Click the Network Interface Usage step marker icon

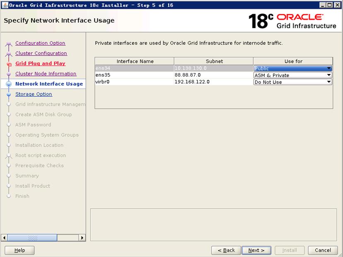tap(9, 84)
